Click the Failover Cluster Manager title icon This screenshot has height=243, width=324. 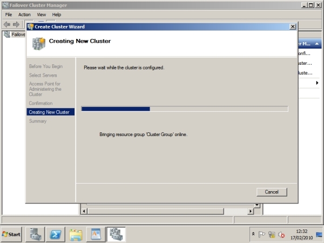pos(5,5)
